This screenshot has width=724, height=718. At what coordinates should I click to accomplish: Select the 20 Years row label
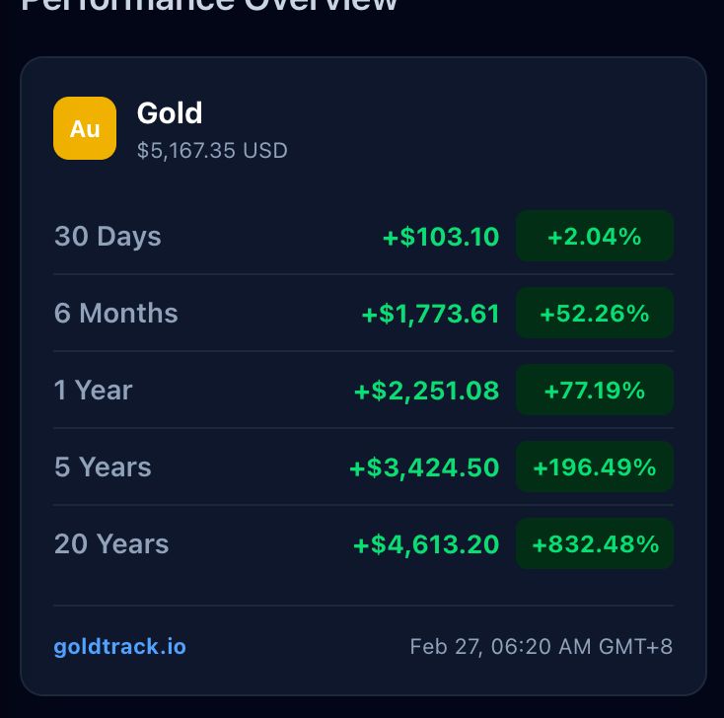coord(111,544)
